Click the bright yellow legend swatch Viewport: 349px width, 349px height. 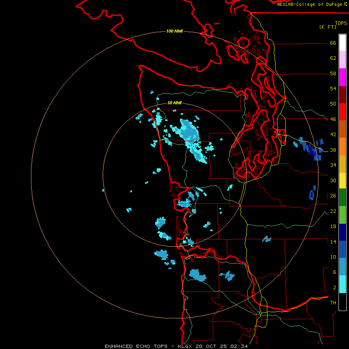click(x=342, y=181)
